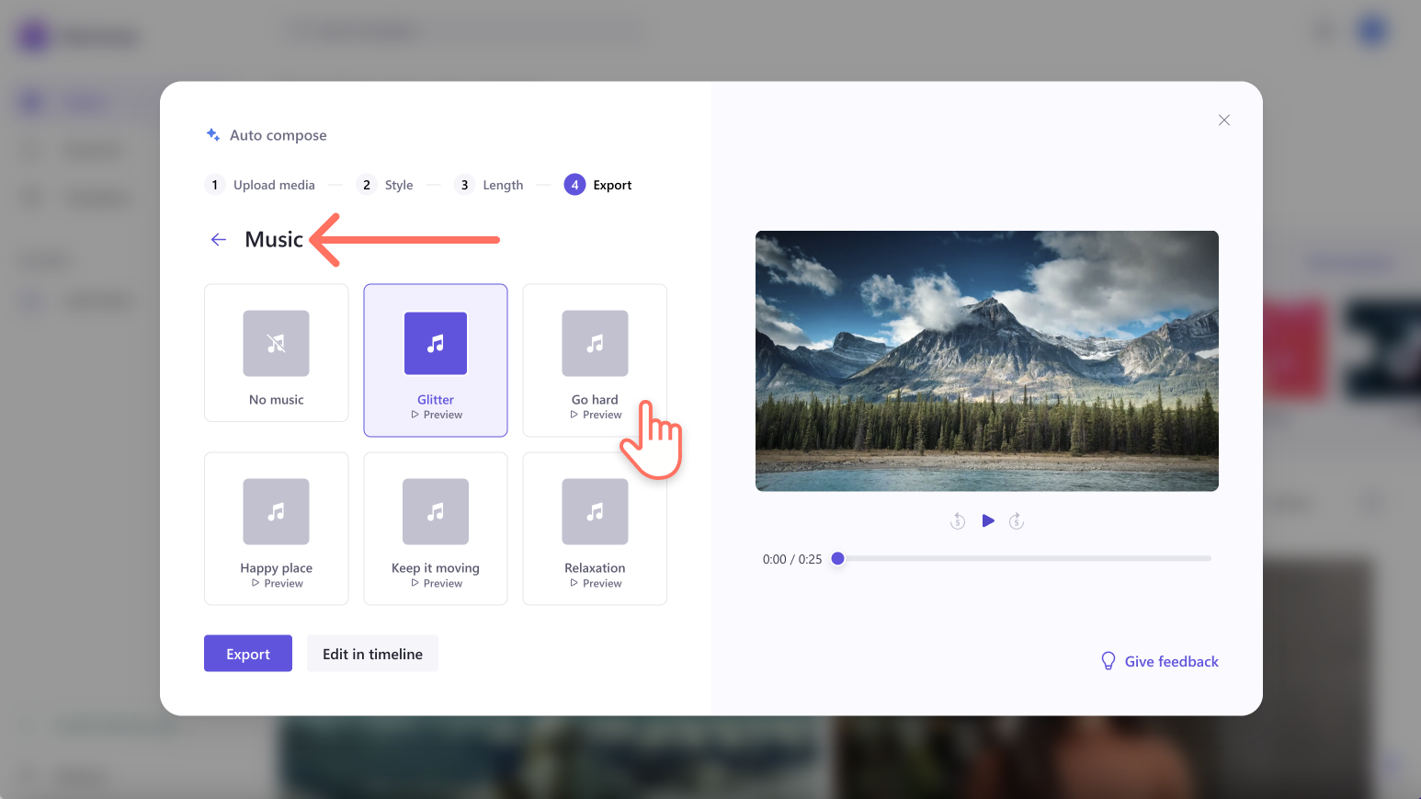Image resolution: width=1421 pixels, height=799 pixels.
Task: Navigate back using the arrow beside Music
Action: point(219,239)
